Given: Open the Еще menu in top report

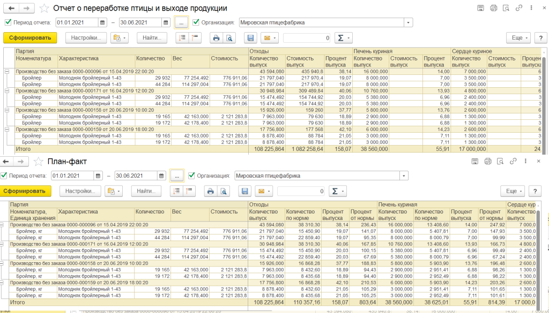Looking at the screenshot, I should pyautogui.click(x=518, y=38).
